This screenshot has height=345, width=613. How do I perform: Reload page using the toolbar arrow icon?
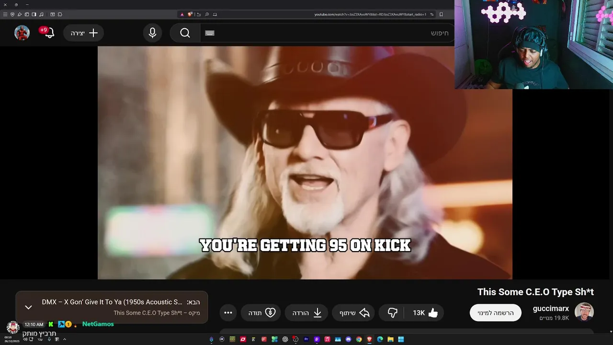[x=199, y=14]
